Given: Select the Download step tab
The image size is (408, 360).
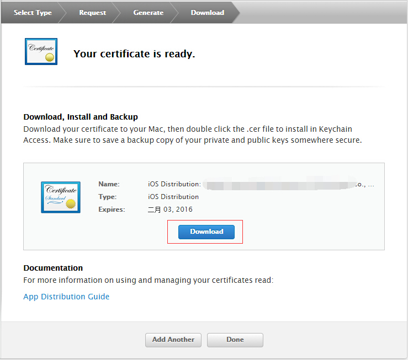Looking at the screenshot, I should (208, 13).
